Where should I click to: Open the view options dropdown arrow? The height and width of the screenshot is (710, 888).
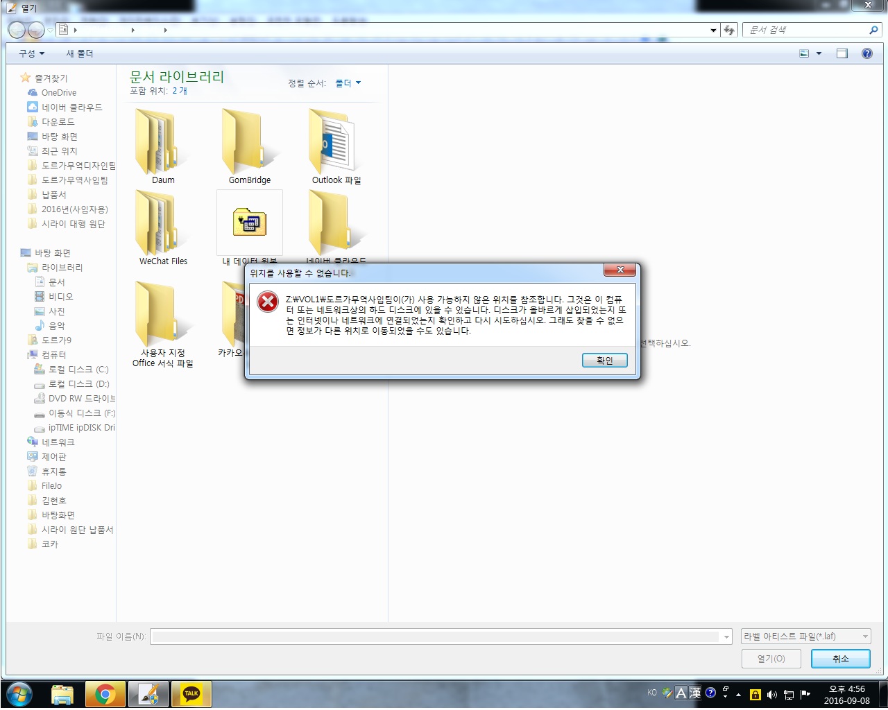coord(819,53)
